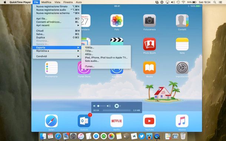Open the Apple menu
Screen dimensions: 226x141
tap(5, 2)
